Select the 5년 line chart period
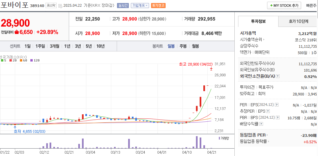The height and width of the screenshot is (156, 318). click(89, 46)
